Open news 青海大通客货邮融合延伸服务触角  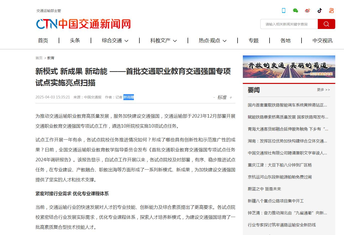(288, 129)
